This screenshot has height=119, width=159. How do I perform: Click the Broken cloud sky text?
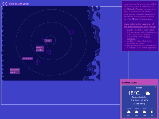point(139,97)
